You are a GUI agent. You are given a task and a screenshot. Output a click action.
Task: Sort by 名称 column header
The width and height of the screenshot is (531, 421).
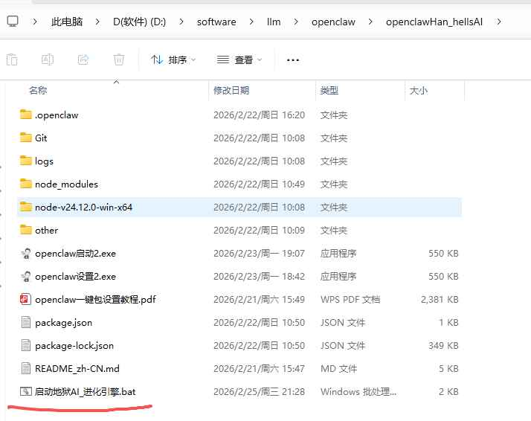(38, 90)
